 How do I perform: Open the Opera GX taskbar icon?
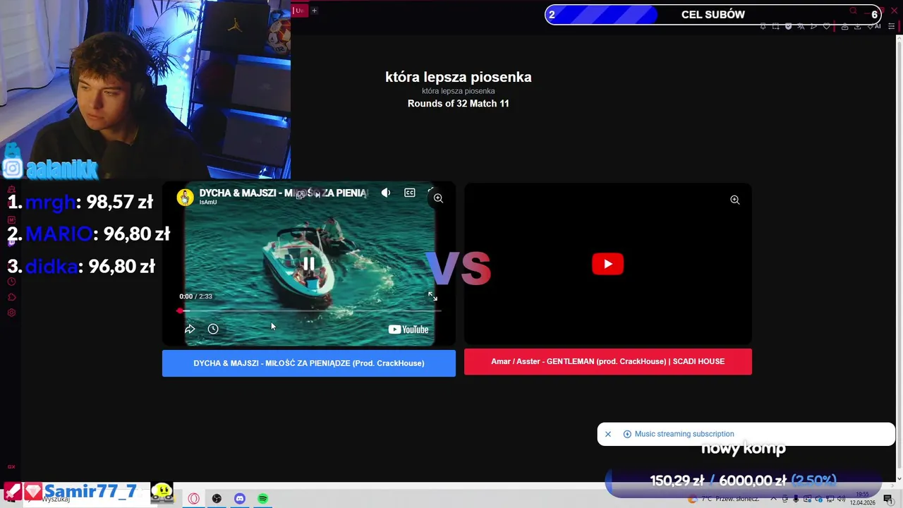click(193, 499)
